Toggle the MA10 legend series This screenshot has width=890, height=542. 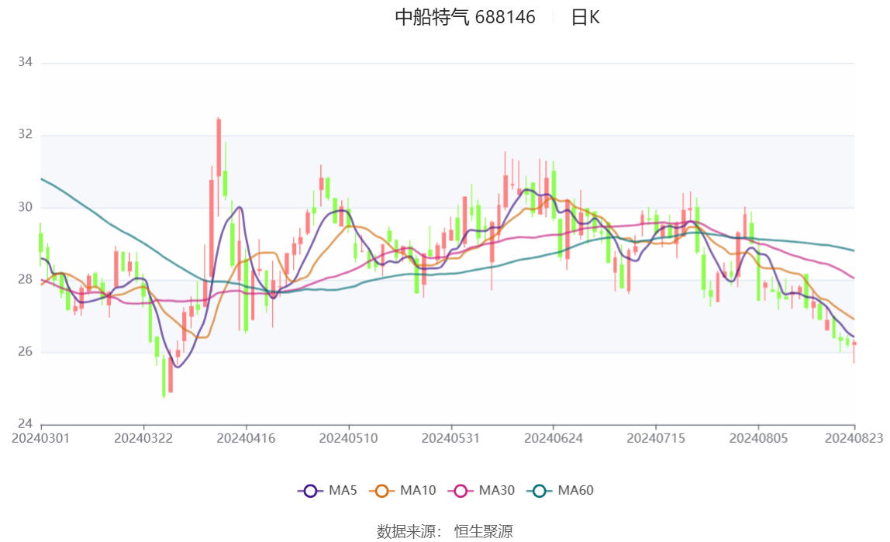pyautogui.click(x=402, y=490)
